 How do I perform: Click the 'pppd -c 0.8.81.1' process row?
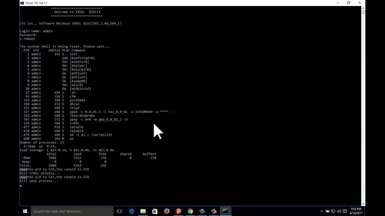(97, 112)
